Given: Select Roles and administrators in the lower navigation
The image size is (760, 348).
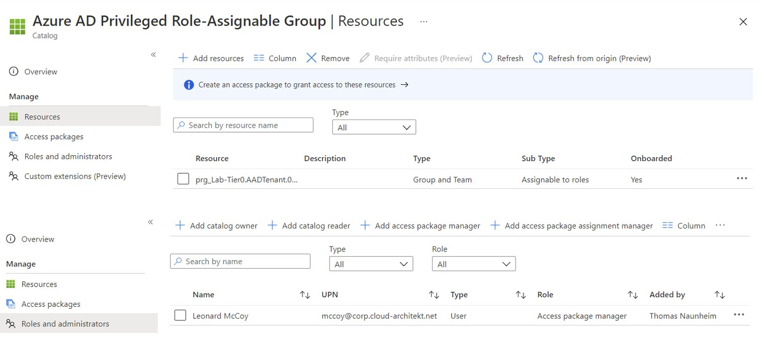Looking at the screenshot, I should coord(78,324).
